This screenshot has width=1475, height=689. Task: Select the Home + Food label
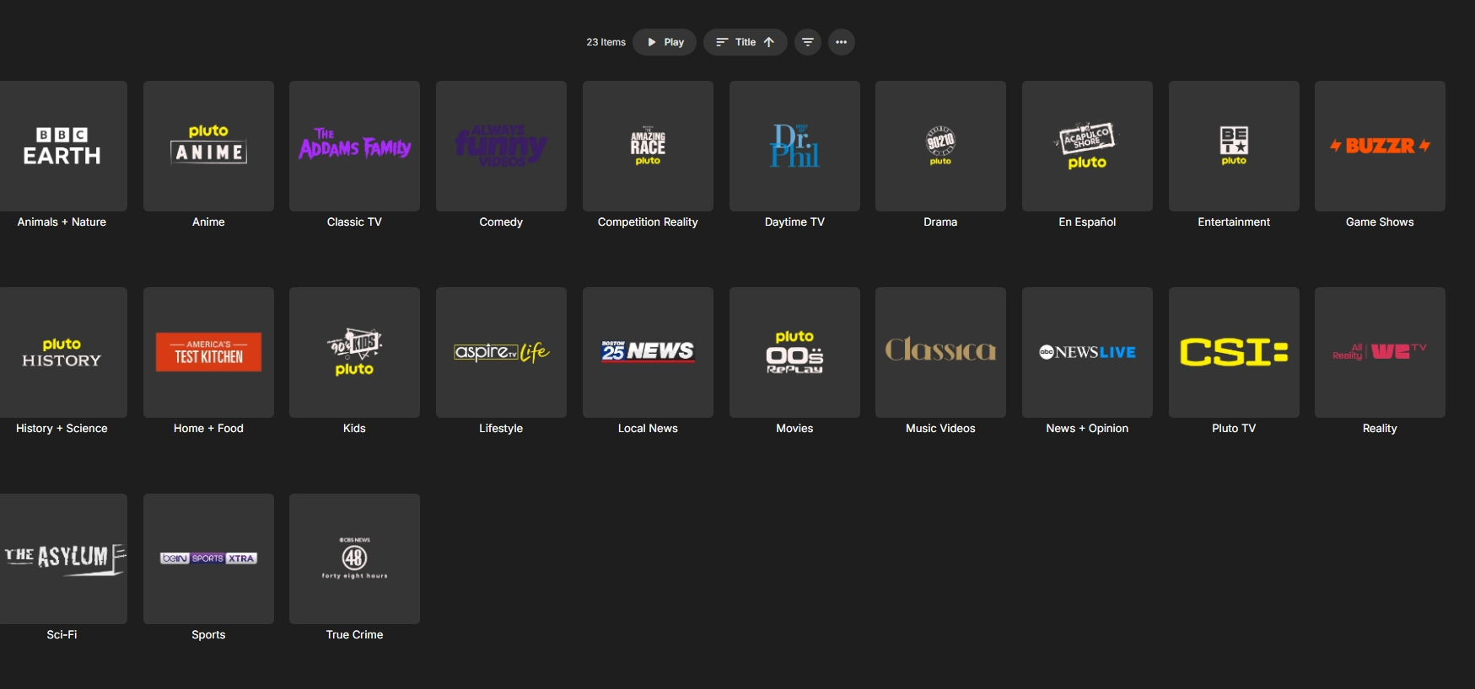point(208,429)
